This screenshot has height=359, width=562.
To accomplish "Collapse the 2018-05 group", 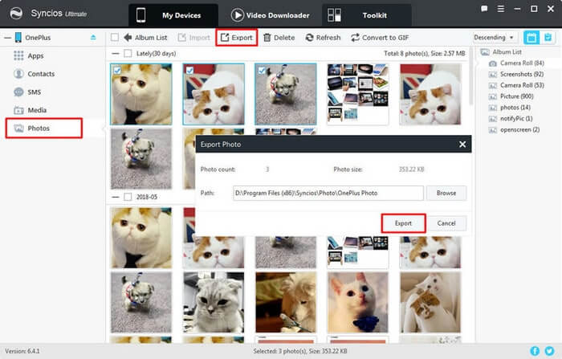I will (116, 197).
